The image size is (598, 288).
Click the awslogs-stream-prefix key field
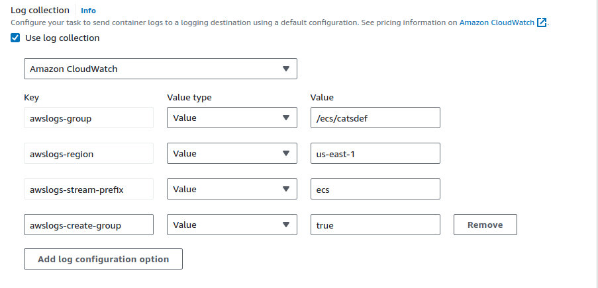point(89,190)
